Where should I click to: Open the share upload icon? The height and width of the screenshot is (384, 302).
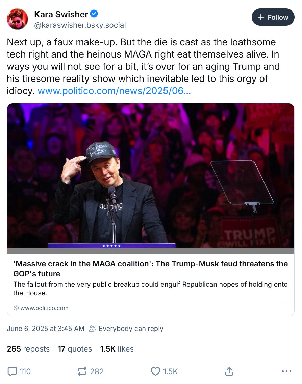229,371
